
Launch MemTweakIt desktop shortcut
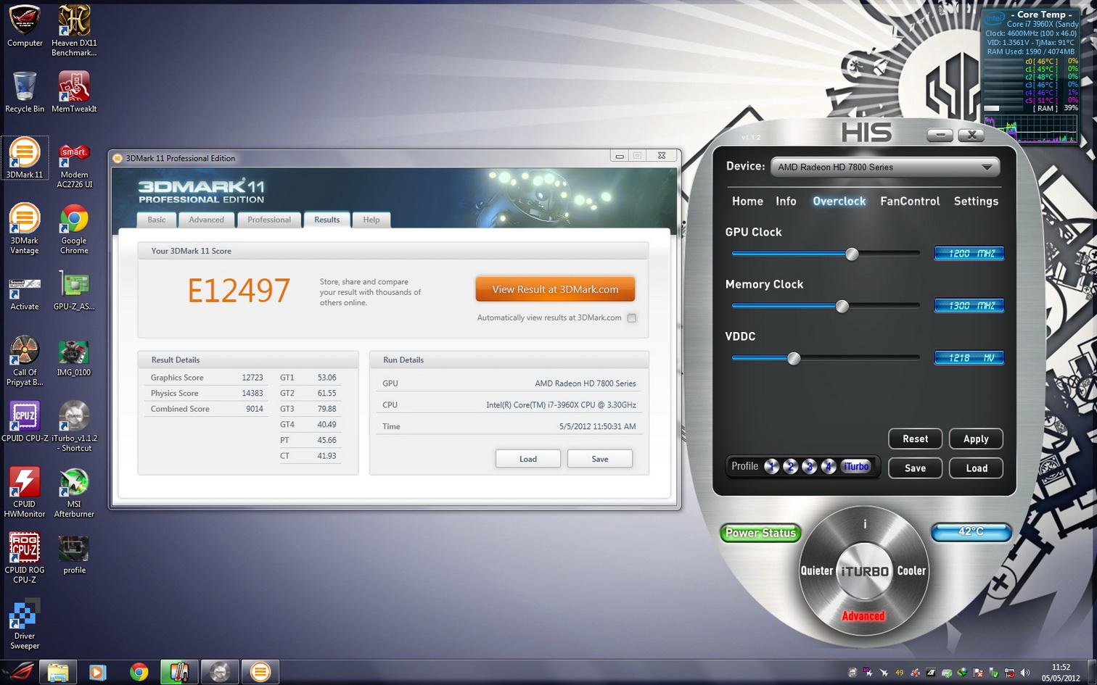point(74,92)
